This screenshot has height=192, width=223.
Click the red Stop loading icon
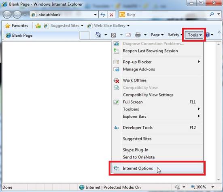112,15
